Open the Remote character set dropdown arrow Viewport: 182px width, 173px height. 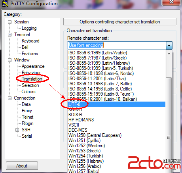click(169, 46)
